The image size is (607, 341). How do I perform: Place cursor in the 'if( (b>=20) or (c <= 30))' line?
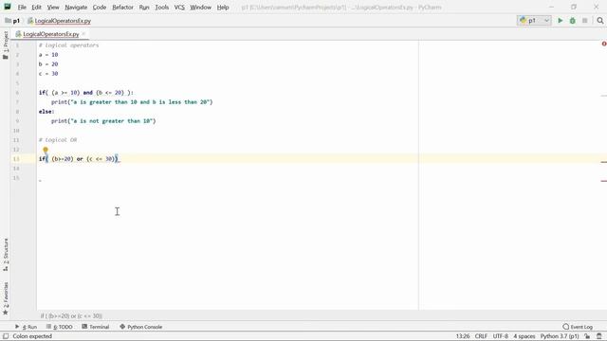point(79,159)
